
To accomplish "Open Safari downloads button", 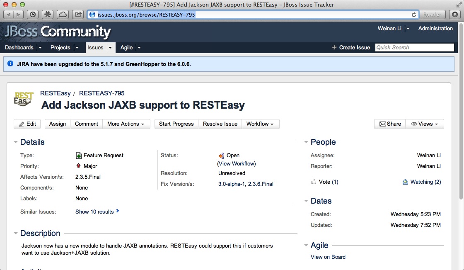I will [455, 15].
